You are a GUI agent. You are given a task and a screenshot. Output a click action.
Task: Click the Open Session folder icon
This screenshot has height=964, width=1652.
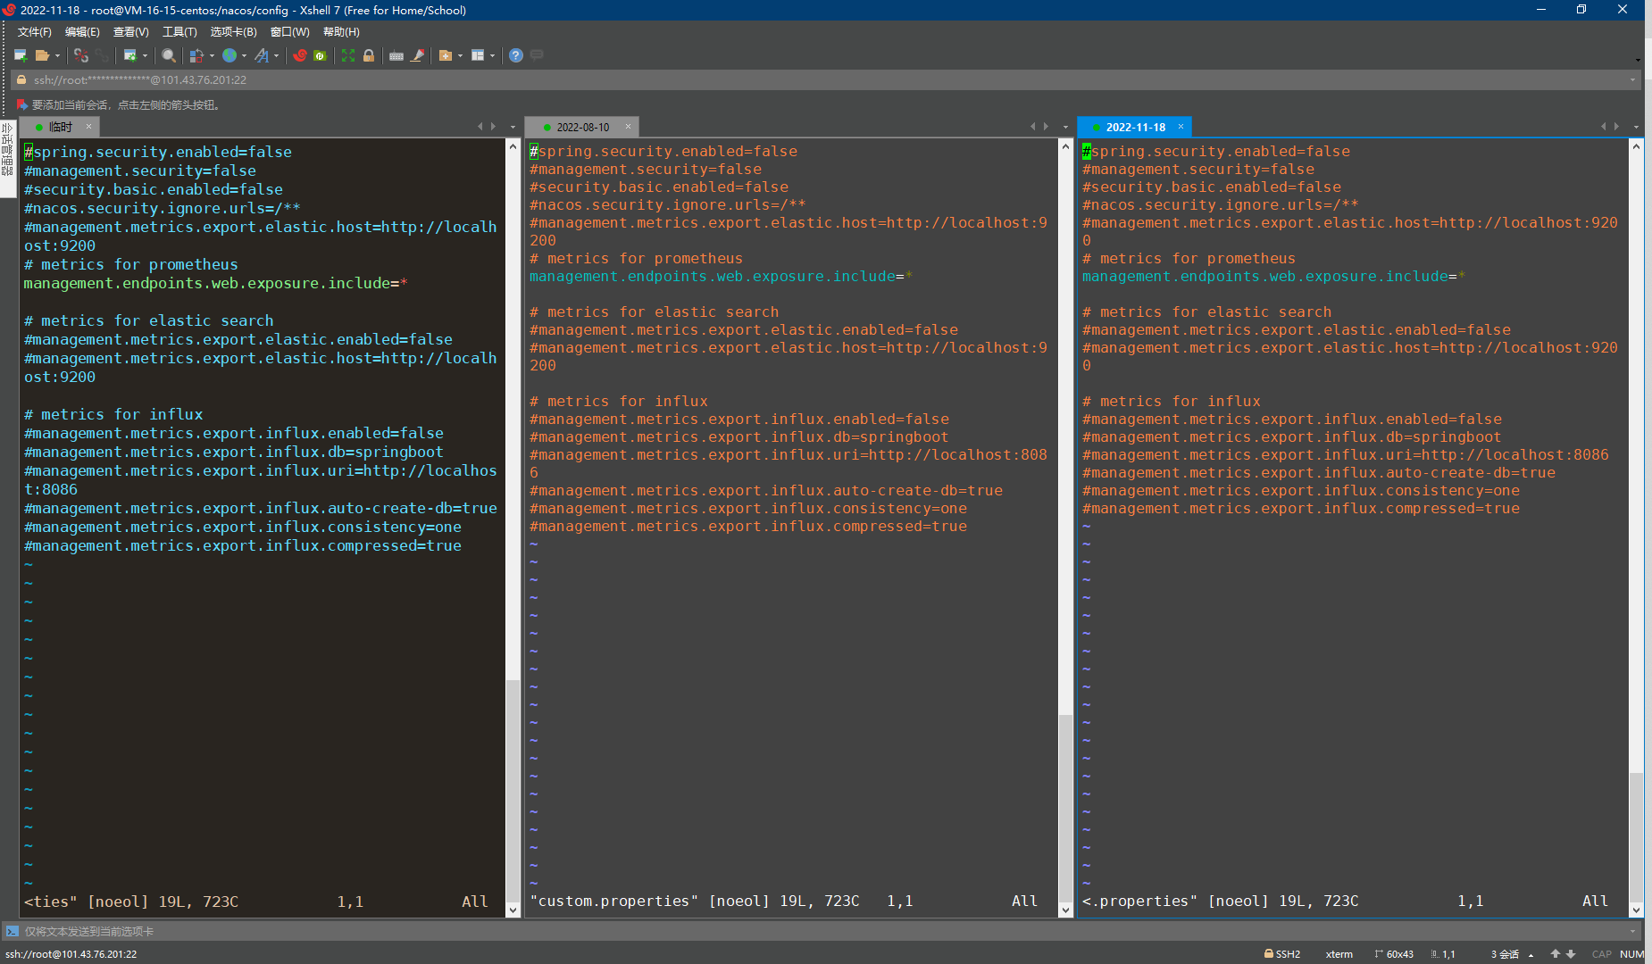pos(42,55)
